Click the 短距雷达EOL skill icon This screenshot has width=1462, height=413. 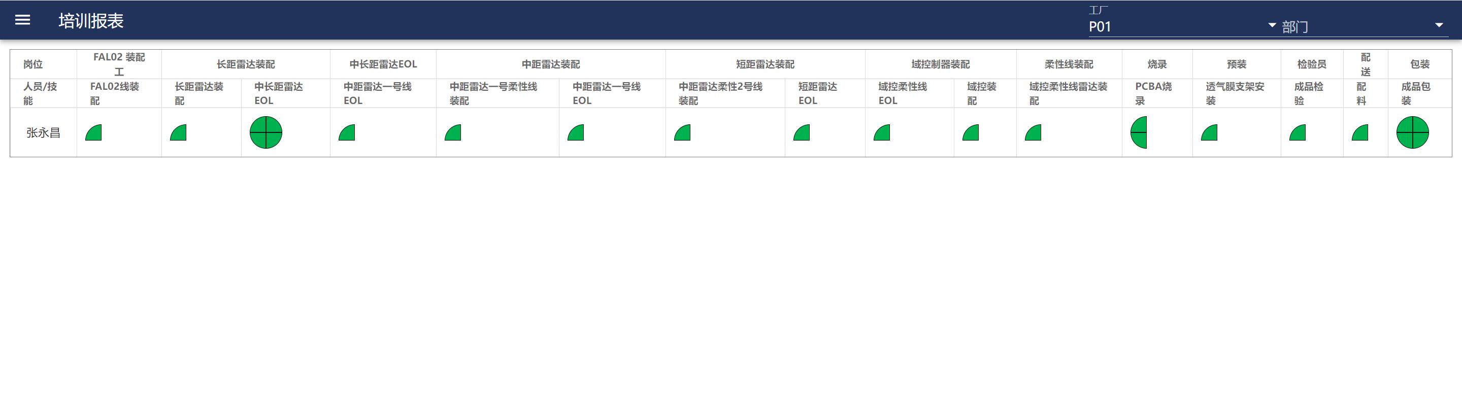[802, 133]
